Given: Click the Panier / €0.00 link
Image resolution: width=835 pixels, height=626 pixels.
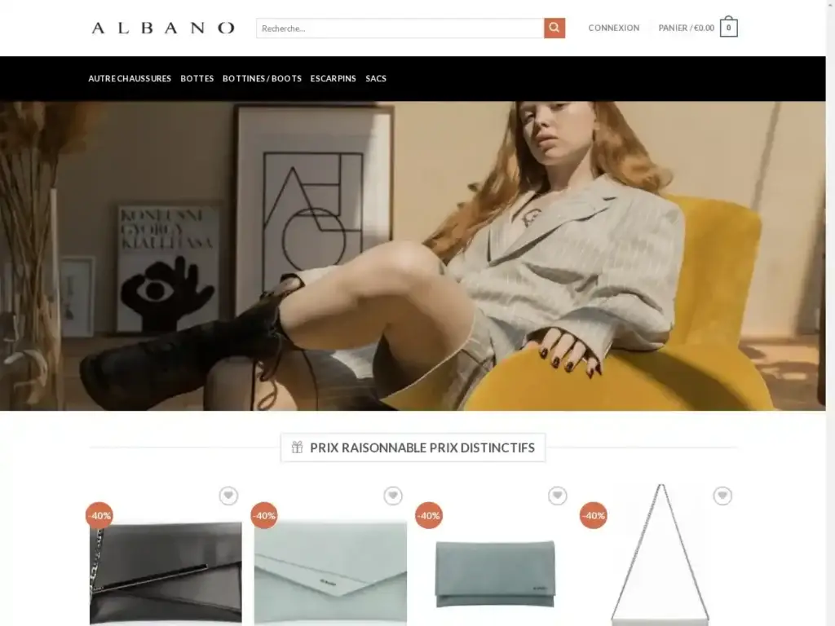Looking at the screenshot, I should 686,28.
